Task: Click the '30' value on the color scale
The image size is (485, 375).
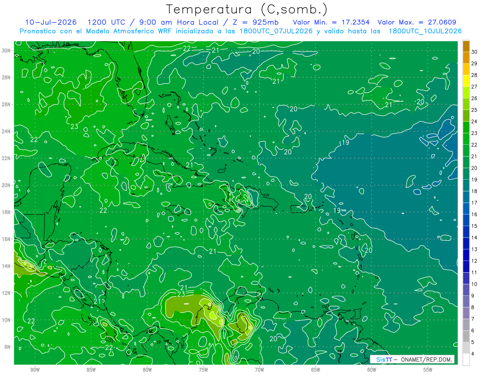Action: tap(474, 52)
